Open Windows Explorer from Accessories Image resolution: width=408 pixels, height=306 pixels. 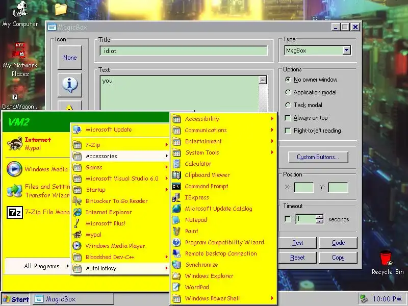[x=209, y=275]
